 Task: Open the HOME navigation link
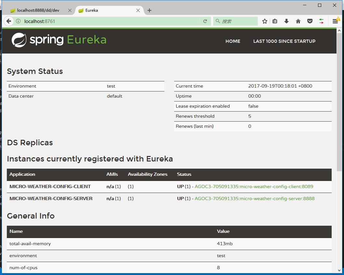click(x=233, y=41)
